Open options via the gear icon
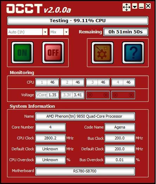156x184 pixels. coord(102,53)
